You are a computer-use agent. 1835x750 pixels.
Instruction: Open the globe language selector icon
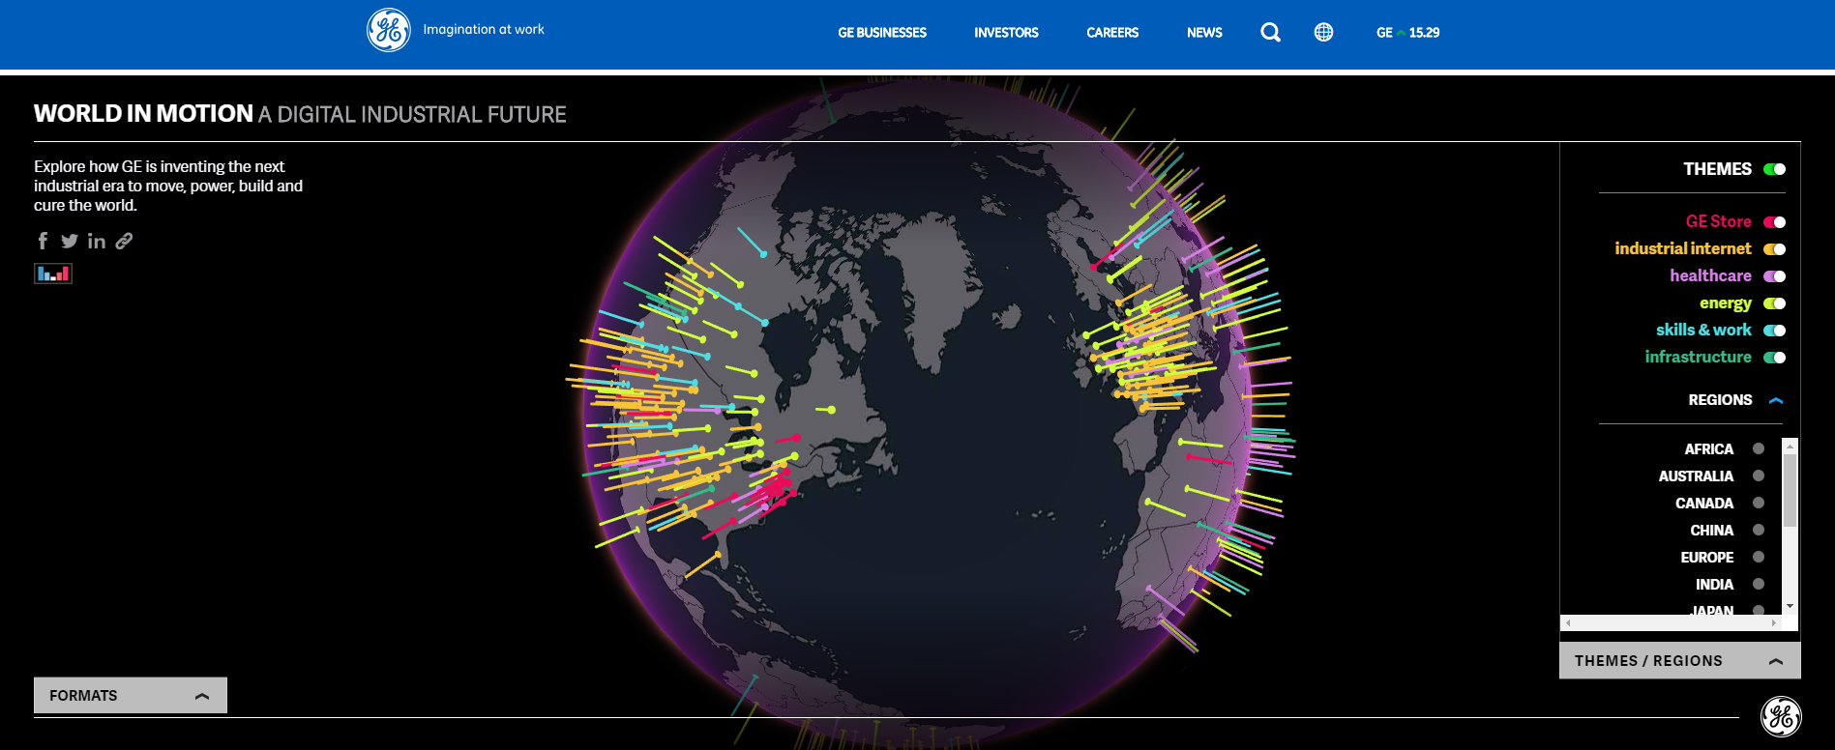(x=1323, y=32)
